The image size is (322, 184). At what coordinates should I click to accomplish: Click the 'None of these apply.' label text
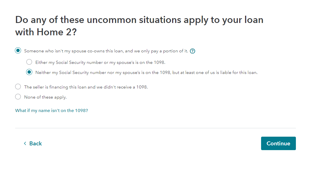(45, 97)
